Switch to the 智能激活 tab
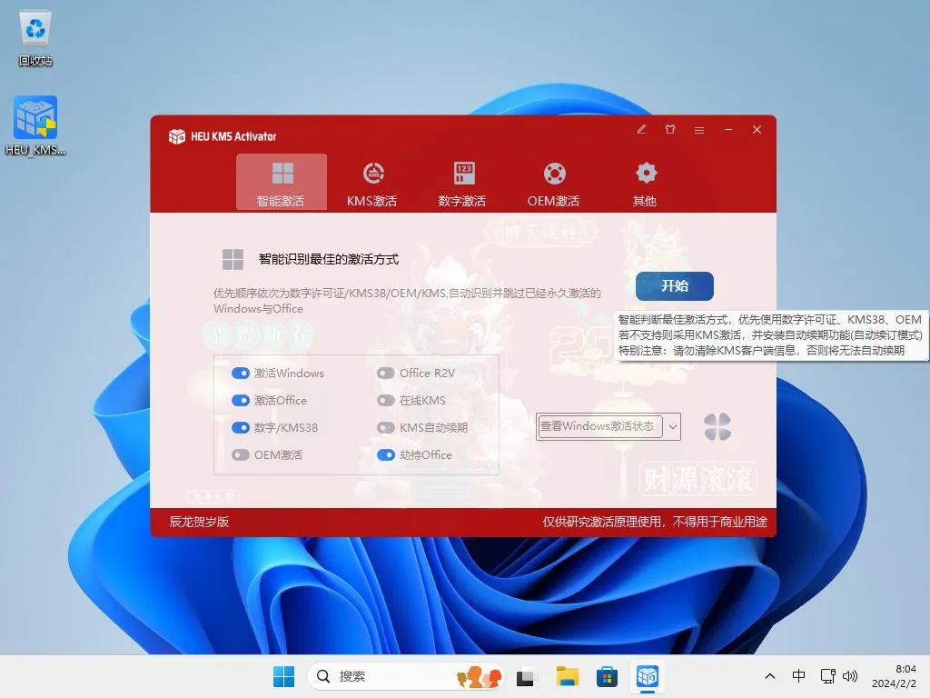This screenshot has width=930, height=698. [282, 182]
